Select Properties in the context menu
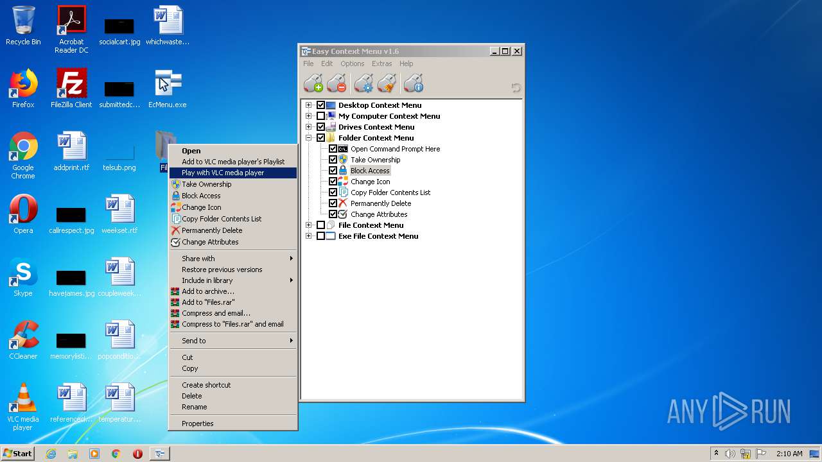Viewport: 822px width, 462px height. 232,424
